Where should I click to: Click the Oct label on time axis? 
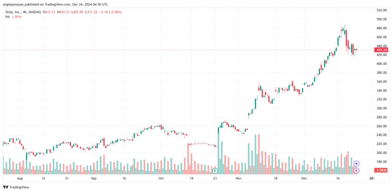tap(161, 179)
